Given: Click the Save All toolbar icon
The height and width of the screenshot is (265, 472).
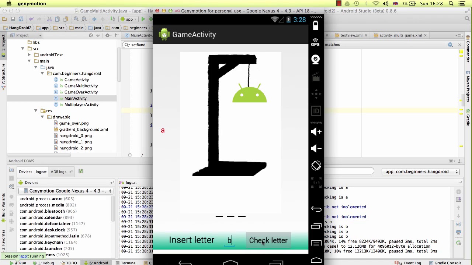Looking at the screenshot, I should (x=13, y=19).
